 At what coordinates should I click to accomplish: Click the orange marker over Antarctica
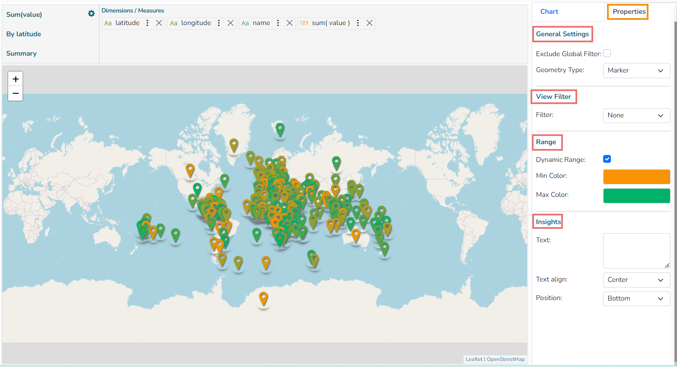[263, 298]
